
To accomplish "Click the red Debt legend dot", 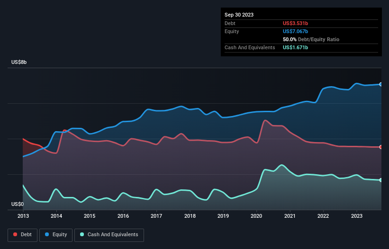I will pyautogui.click(x=15, y=234).
